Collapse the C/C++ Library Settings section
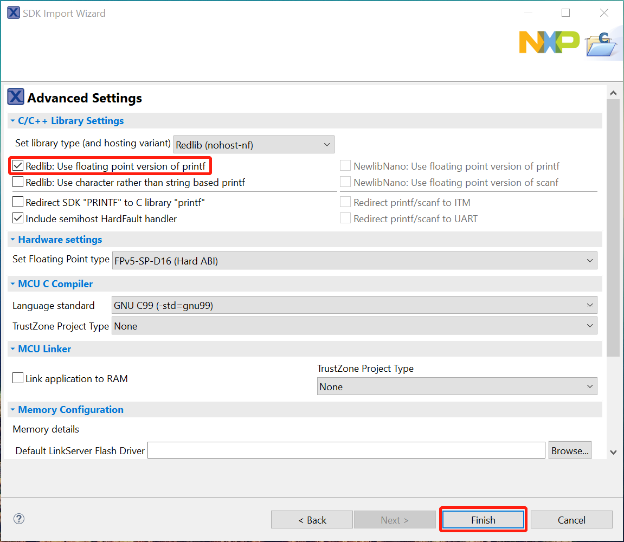 coord(12,121)
